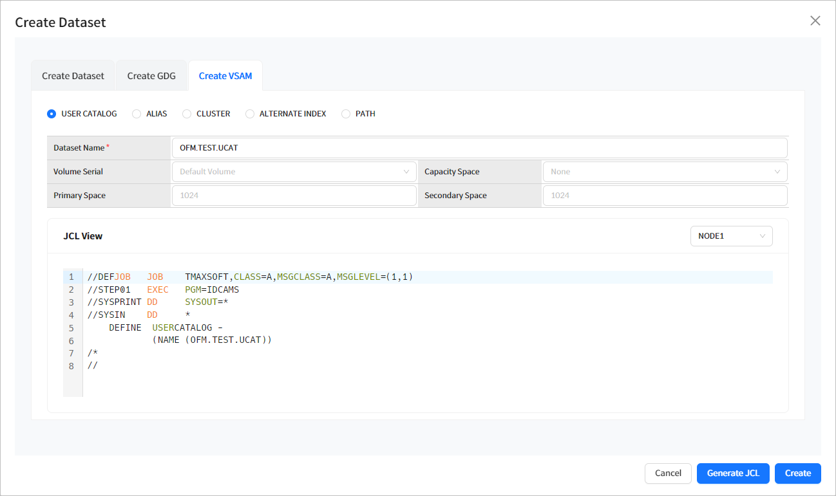The height and width of the screenshot is (496, 836).
Task: Close the Create Dataset dialog
Action: [815, 21]
